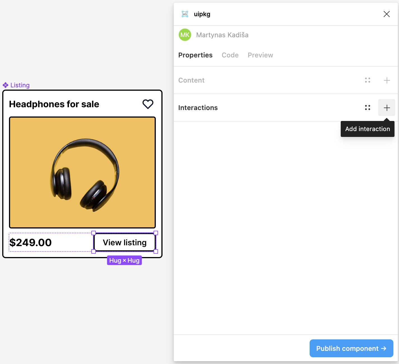Open the Code tab
Image resolution: width=399 pixels, height=364 pixels.
pyautogui.click(x=230, y=55)
